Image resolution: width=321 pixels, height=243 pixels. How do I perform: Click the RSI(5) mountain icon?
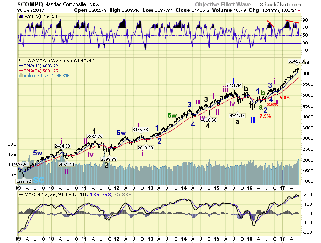[x=21, y=17]
